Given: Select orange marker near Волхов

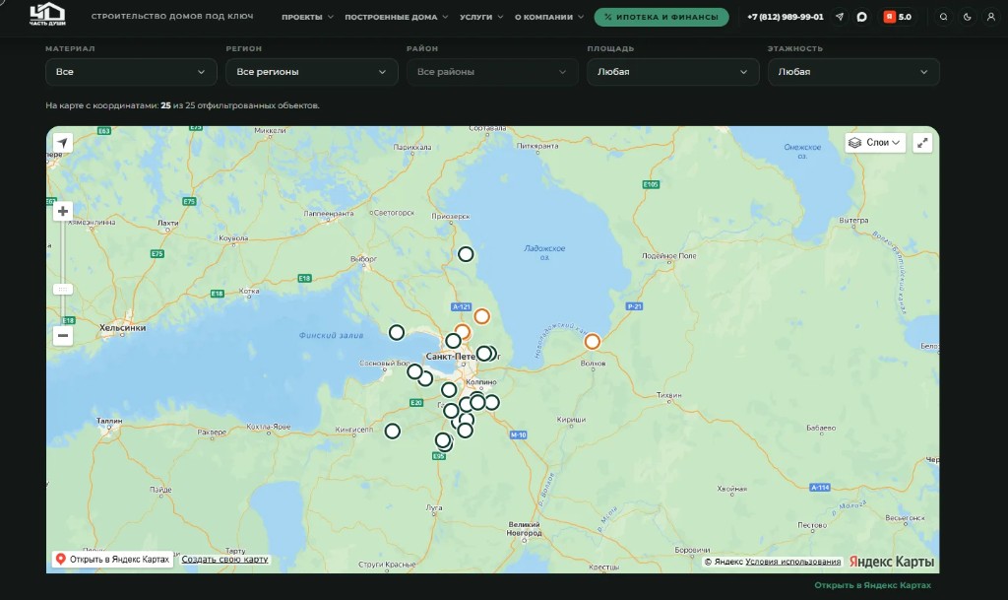Looking at the screenshot, I should tap(592, 342).
